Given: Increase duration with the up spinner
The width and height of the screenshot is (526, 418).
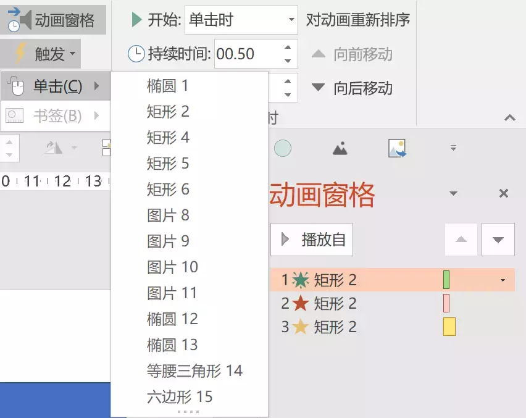Looking at the screenshot, I should [x=288, y=48].
